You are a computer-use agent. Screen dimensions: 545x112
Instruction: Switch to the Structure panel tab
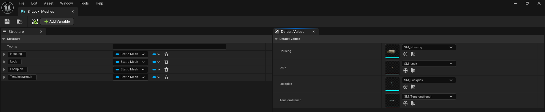(23, 32)
